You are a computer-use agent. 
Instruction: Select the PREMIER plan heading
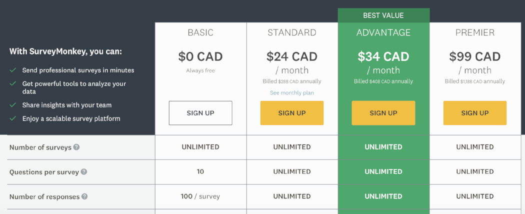tap(475, 32)
